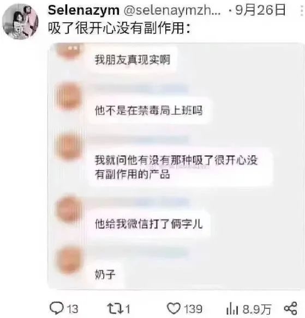Viewport: 305px width, 318px height.
Task: Open the embedded chat screenshot image
Action: (x=176, y=166)
